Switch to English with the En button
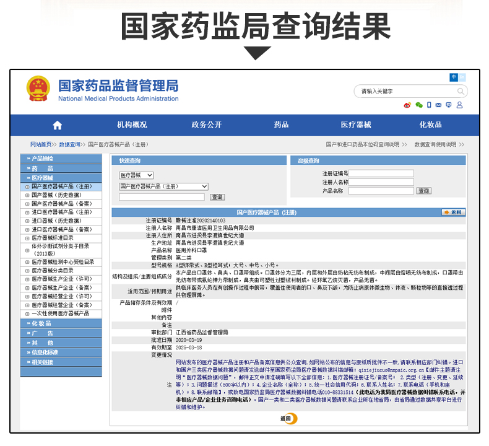The height and width of the screenshot is (446, 489). click(x=462, y=77)
